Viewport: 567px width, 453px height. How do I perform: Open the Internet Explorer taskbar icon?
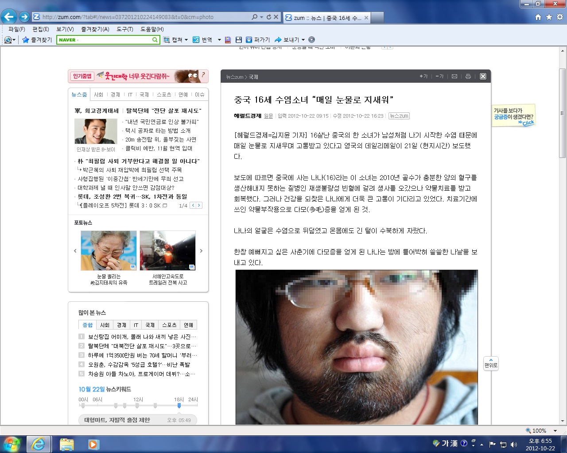pos(39,444)
